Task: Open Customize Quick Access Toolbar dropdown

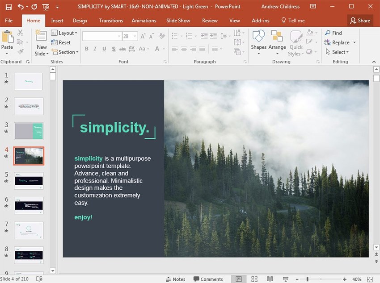Action: 57,7
